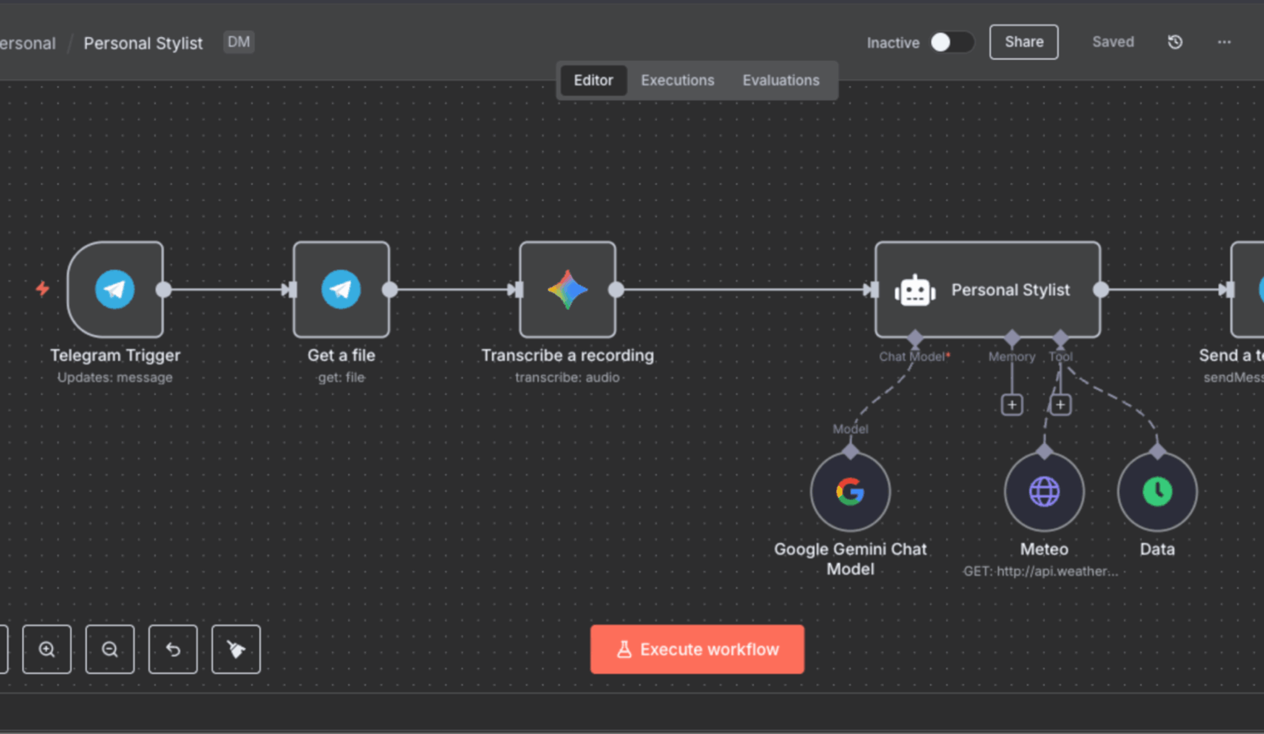The width and height of the screenshot is (1264, 734).
Task: Open the Google Gemini Chat Model node
Action: click(850, 492)
